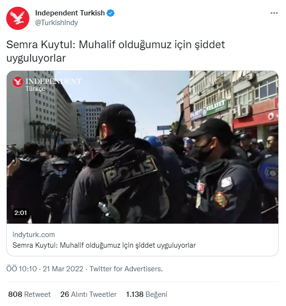Image resolution: width=286 pixels, height=306 pixels.
Task: Open the 21 Mar 2022 date link
Action: (x=63, y=269)
